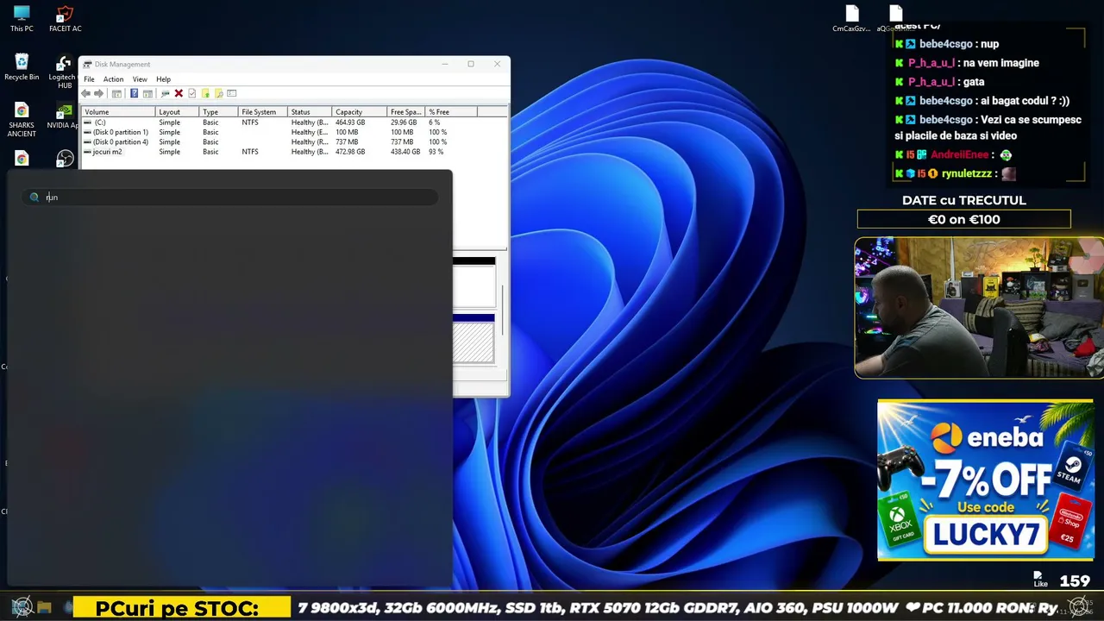Click Disk Management title bar icon

click(87, 64)
